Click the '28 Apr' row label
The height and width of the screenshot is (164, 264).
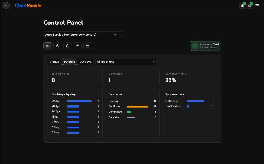click(x=56, y=106)
